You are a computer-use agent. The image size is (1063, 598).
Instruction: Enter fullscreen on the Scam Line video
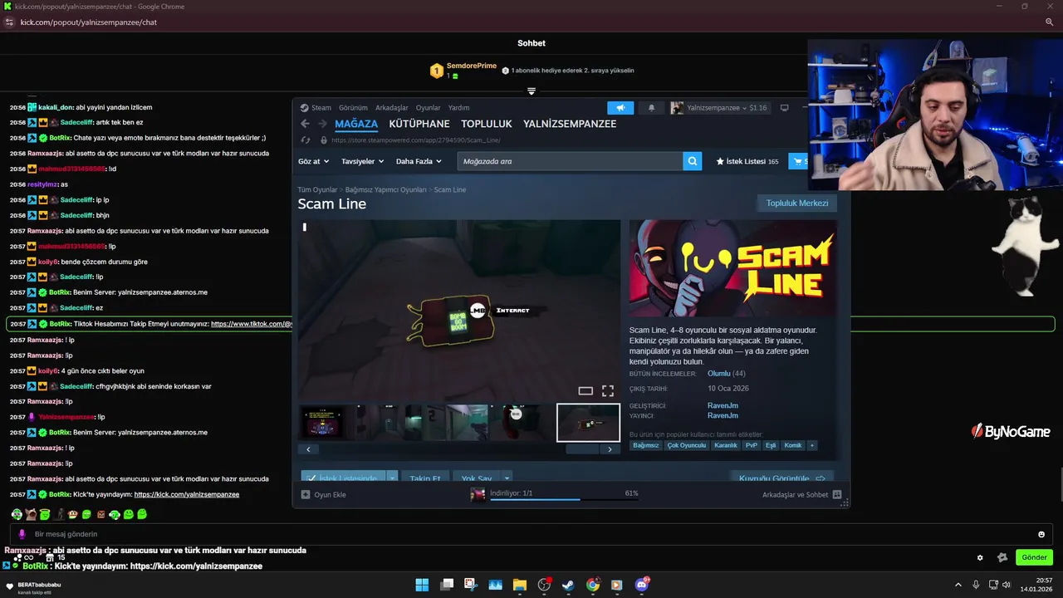coord(608,390)
